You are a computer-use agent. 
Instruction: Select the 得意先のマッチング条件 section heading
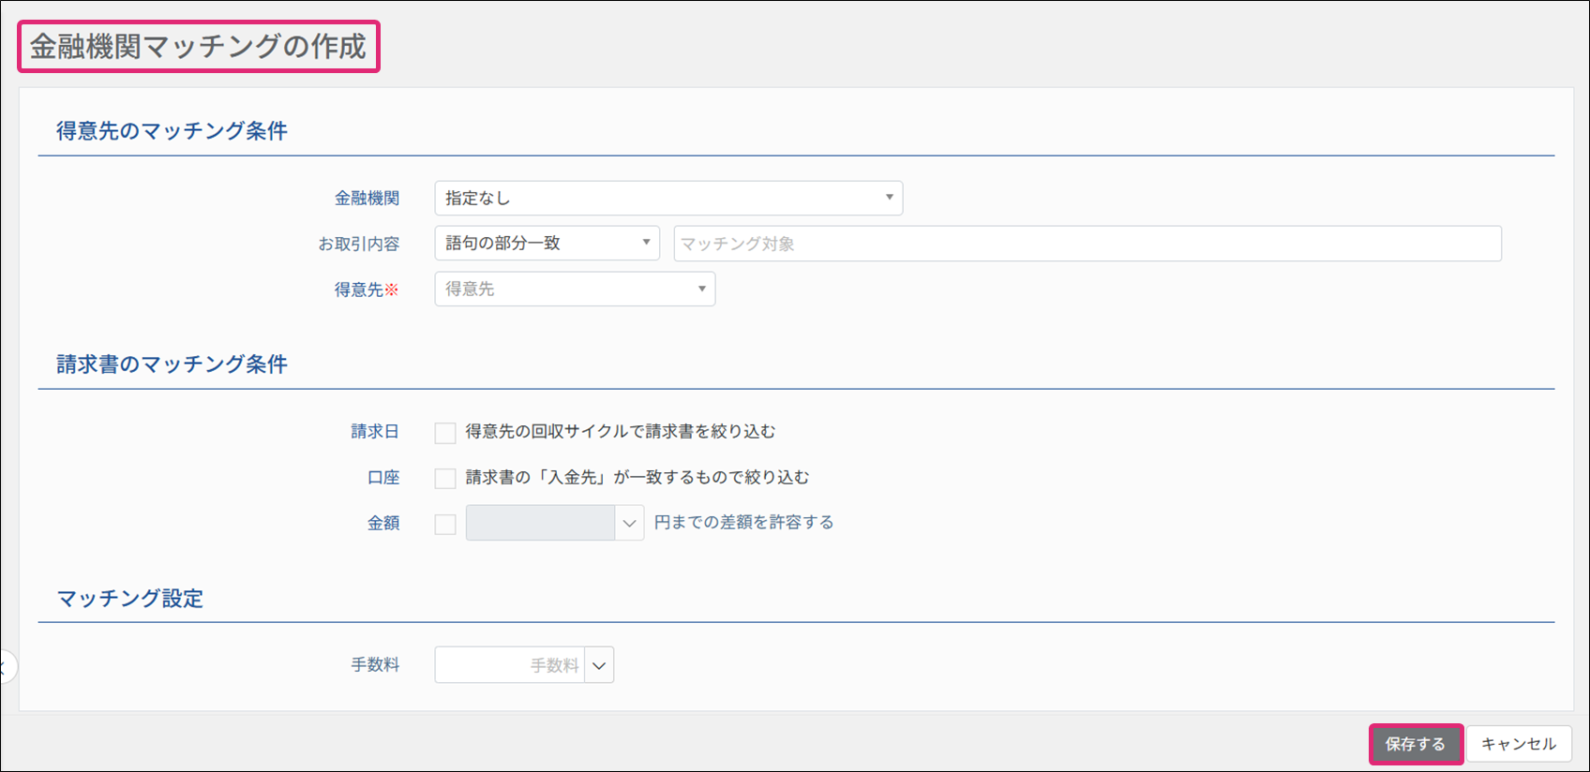tap(172, 131)
